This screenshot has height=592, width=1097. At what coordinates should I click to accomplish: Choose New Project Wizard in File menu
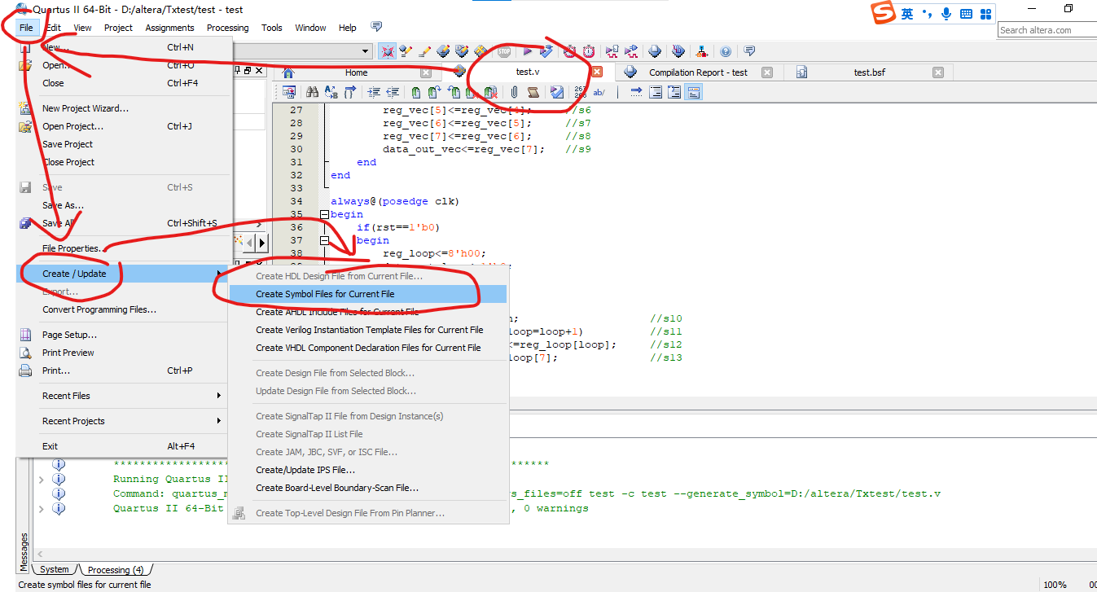tap(123, 108)
